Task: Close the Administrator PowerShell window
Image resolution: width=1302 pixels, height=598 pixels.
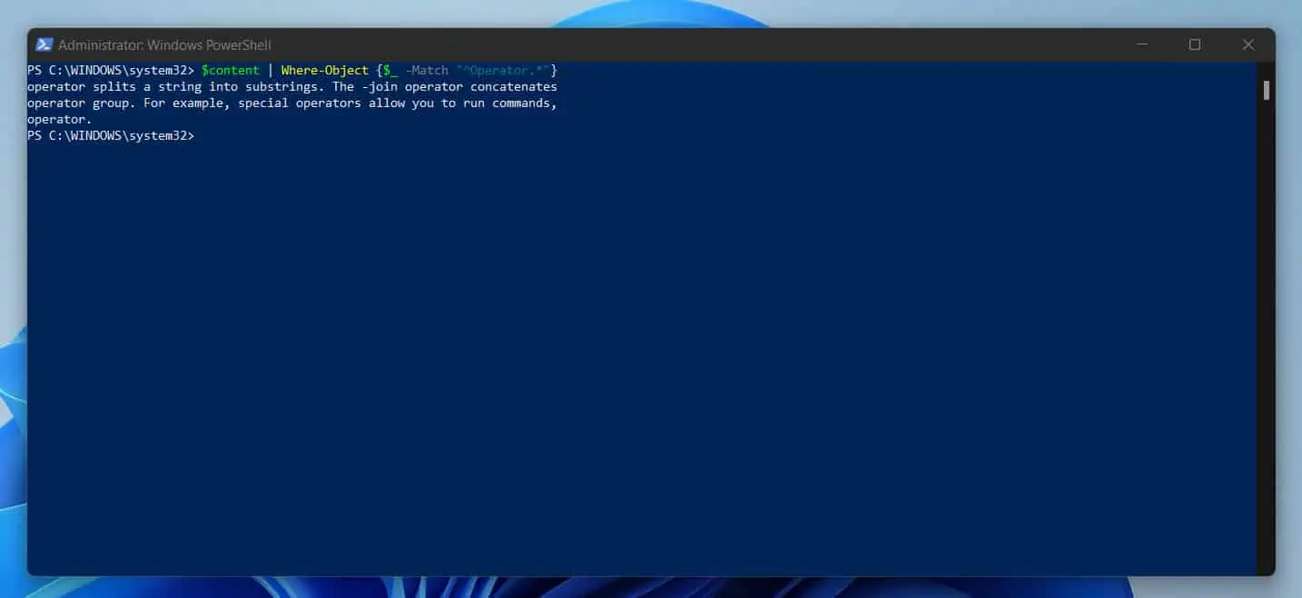Action: (x=1248, y=44)
